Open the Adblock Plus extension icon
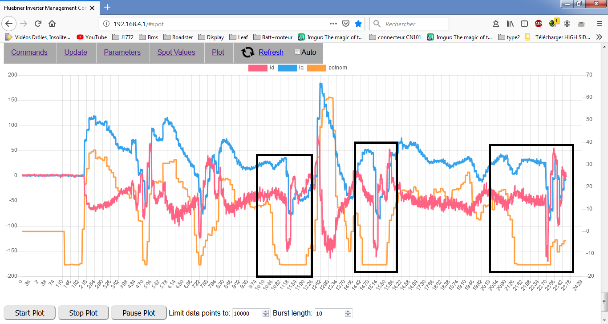The width and height of the screenshot is (608, 324). coord(538,24)
